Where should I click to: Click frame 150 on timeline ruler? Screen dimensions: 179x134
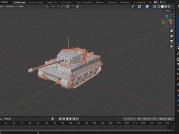[87, 123]
